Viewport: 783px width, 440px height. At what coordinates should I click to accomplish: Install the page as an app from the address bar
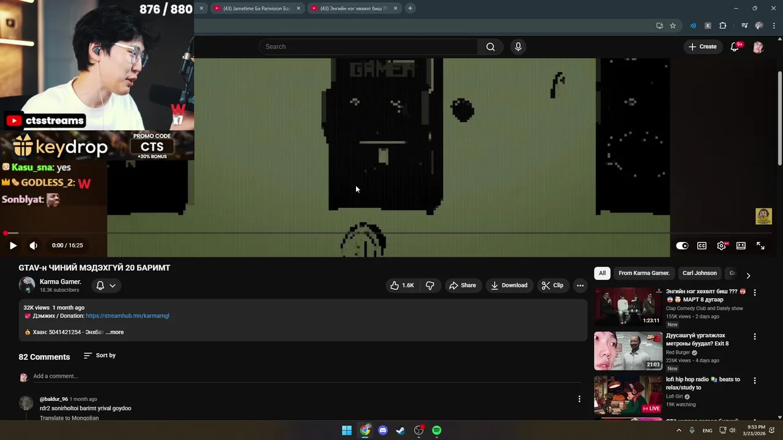click(x=659, y=26)
